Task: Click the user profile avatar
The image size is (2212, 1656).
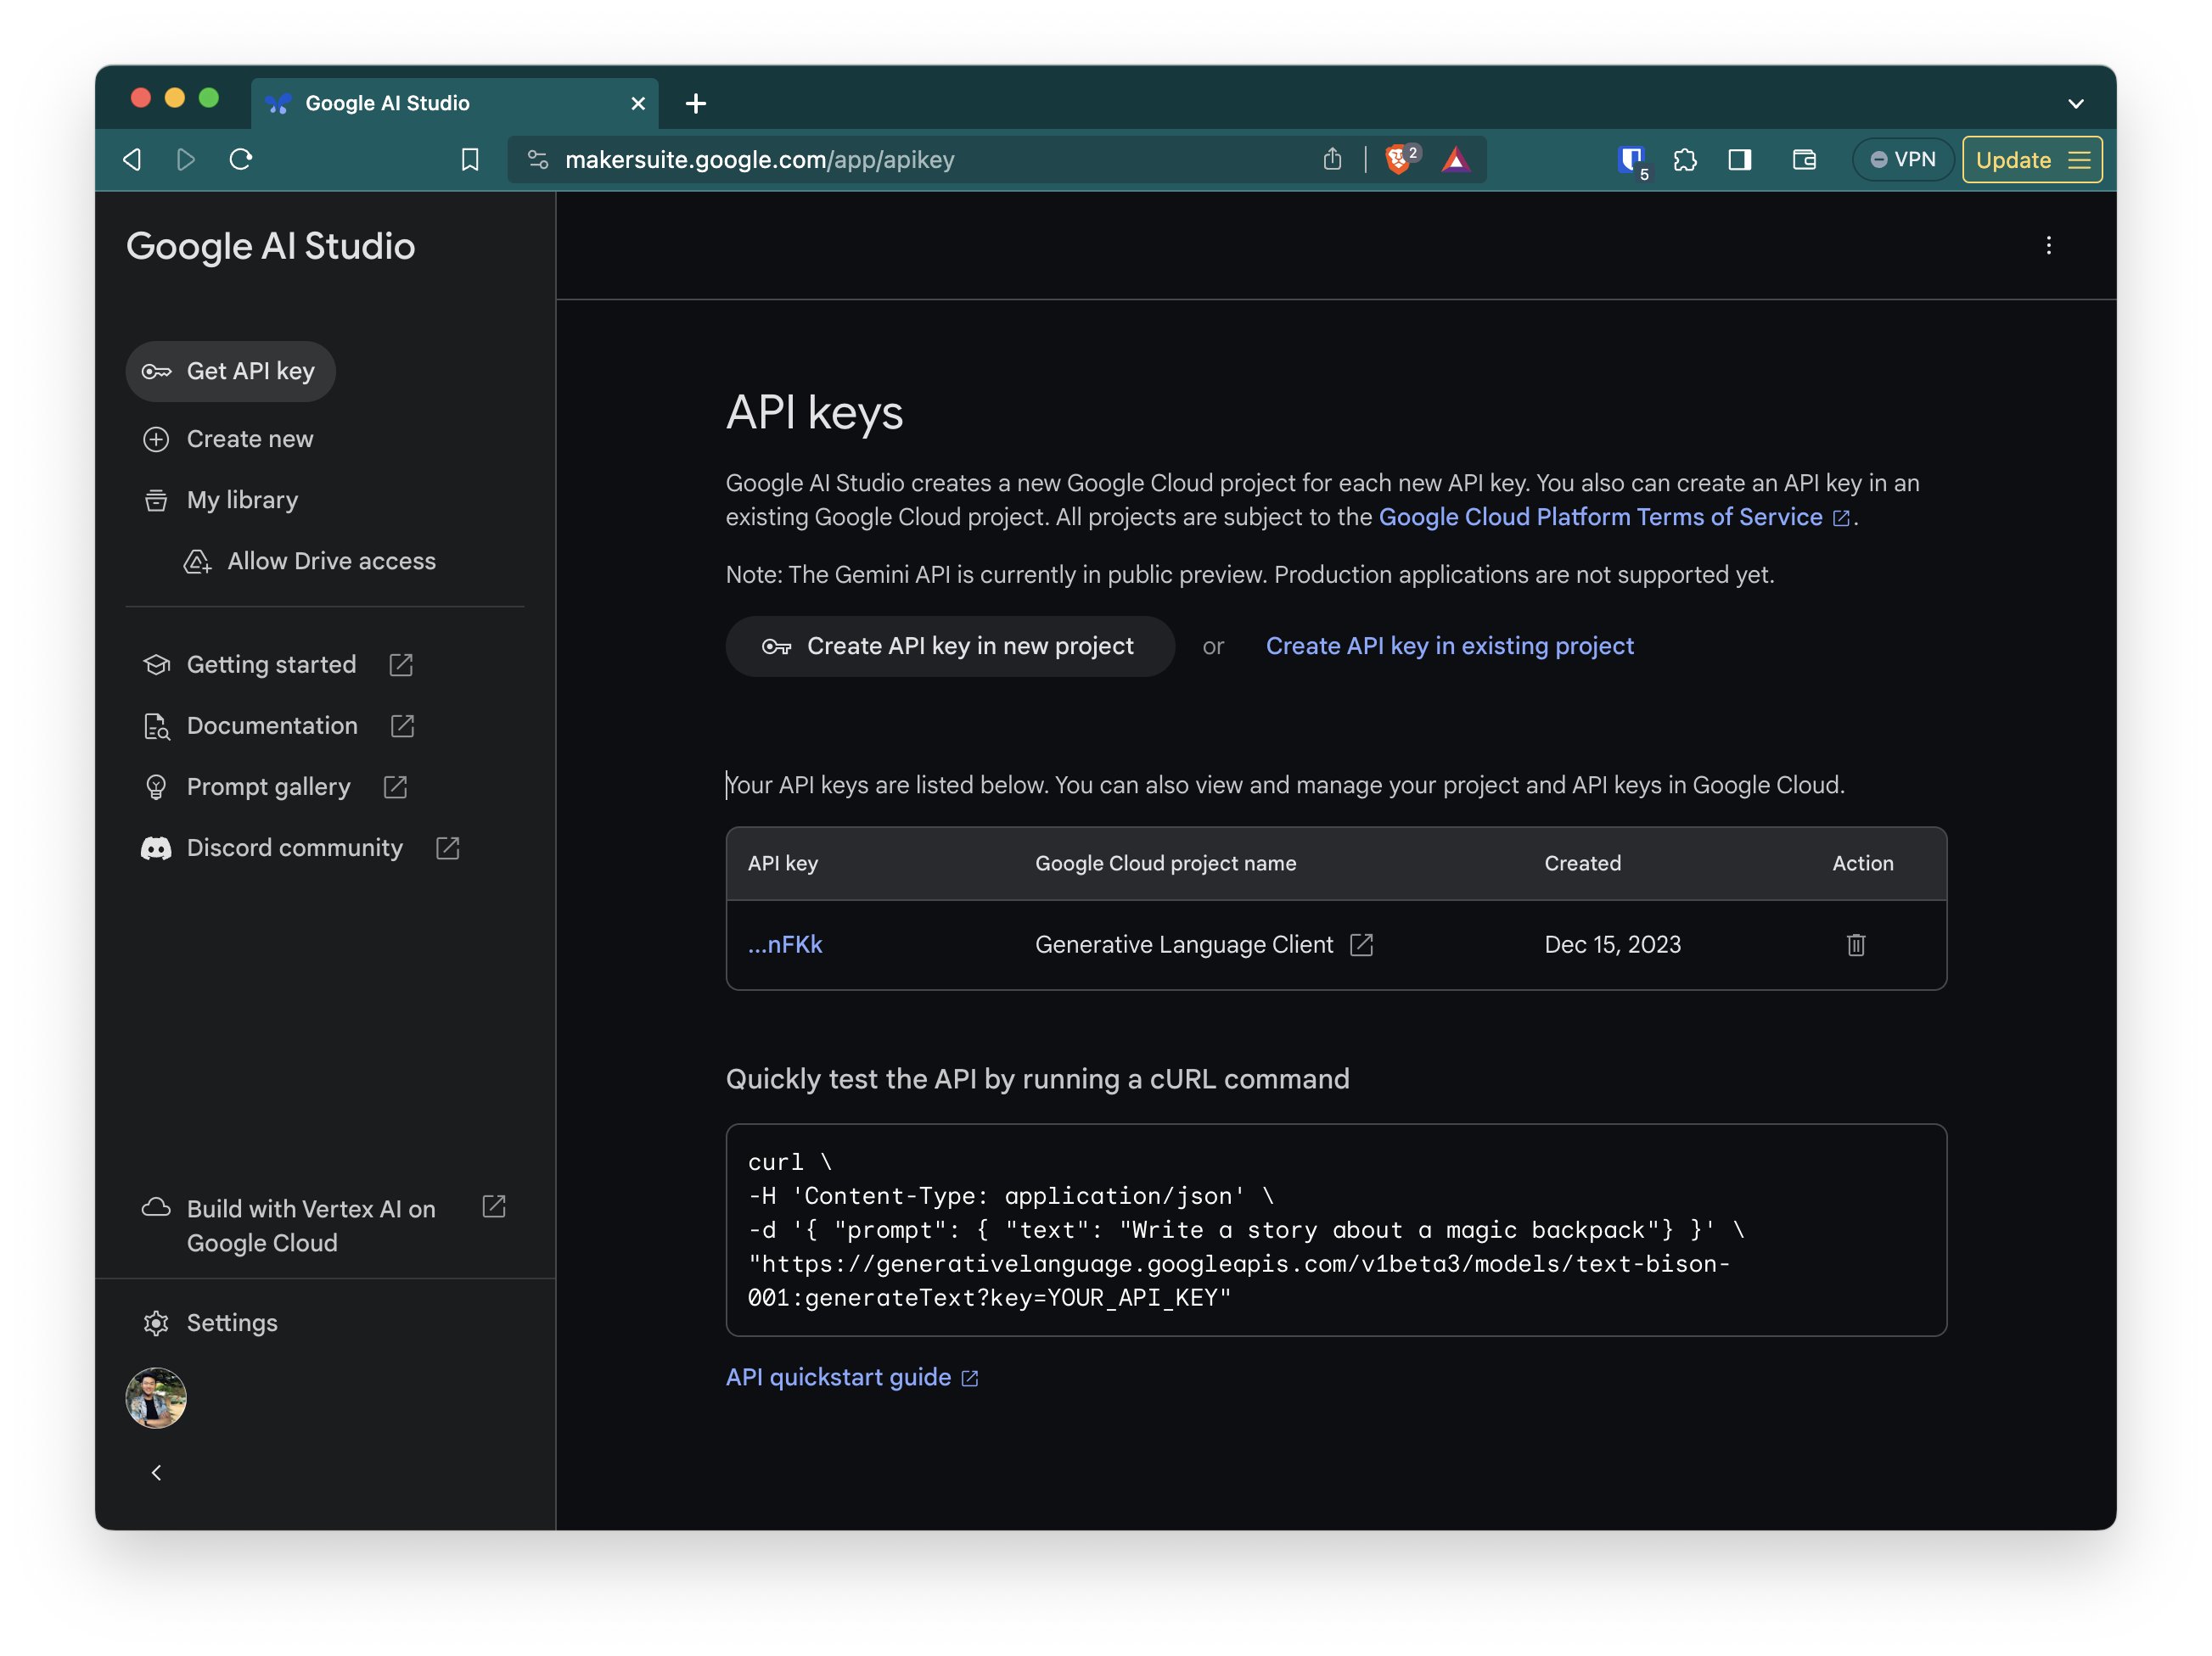Action: coord(156,1398)
